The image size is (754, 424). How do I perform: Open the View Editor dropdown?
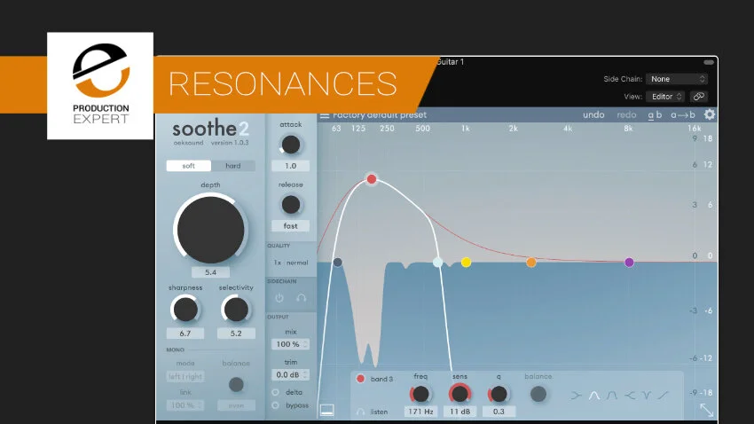tap(666, 97)
